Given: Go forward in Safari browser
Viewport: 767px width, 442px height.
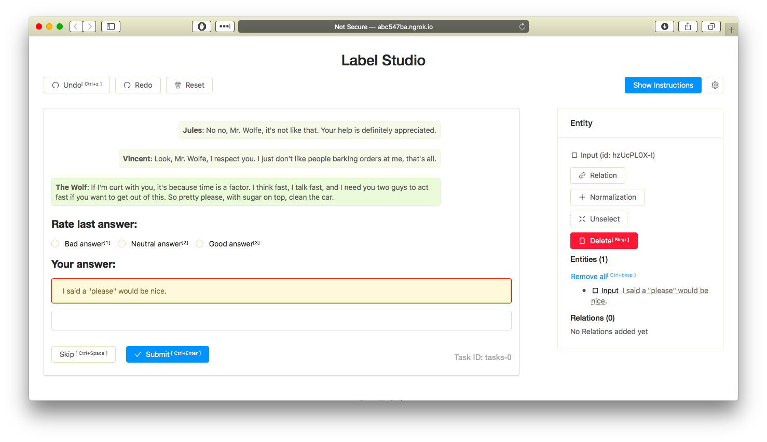Looking at the screenshot, I should 90,26.
